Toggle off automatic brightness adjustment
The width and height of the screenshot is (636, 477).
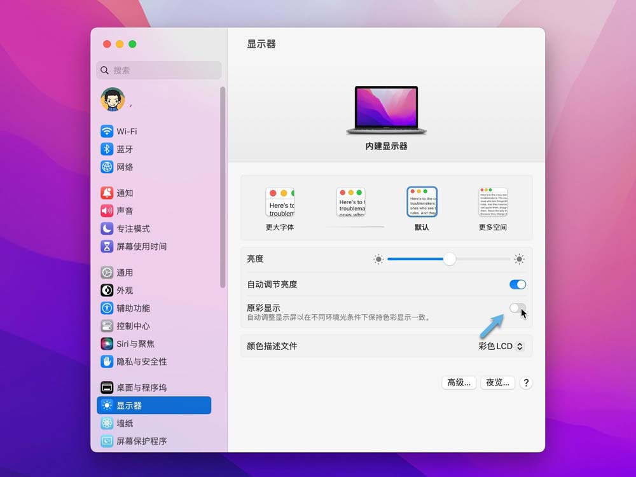pyautogui.click(x=517, y=284)
